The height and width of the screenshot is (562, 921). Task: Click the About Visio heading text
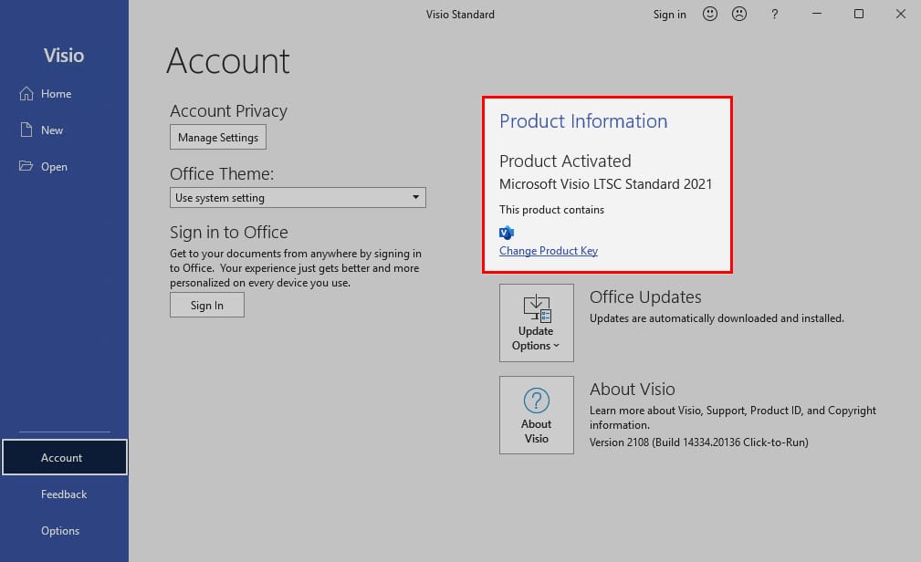[632, 390]
